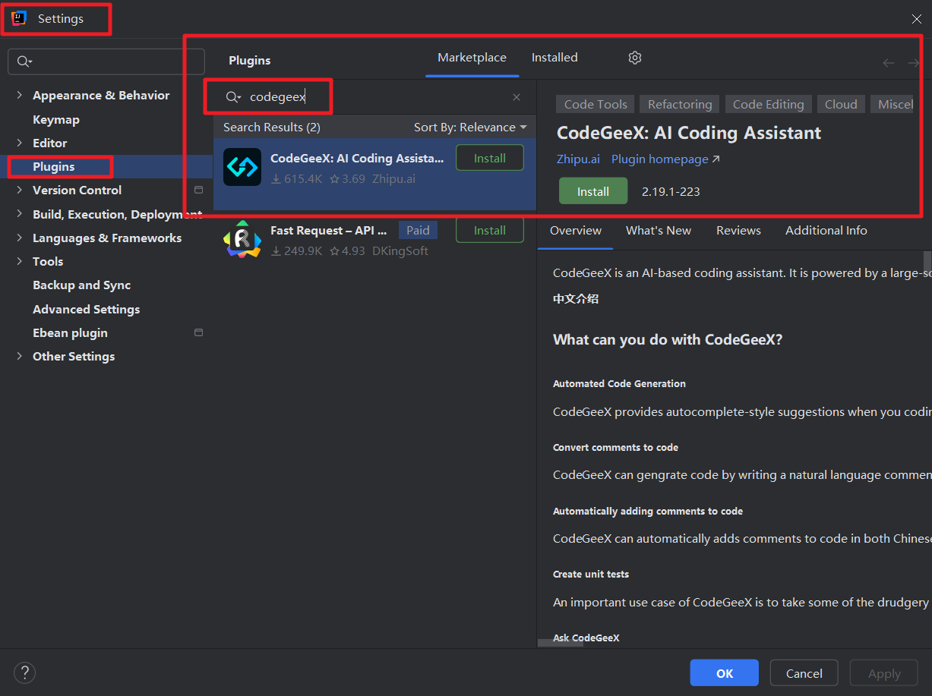Expand the Version Control tree node

point(20,190)
